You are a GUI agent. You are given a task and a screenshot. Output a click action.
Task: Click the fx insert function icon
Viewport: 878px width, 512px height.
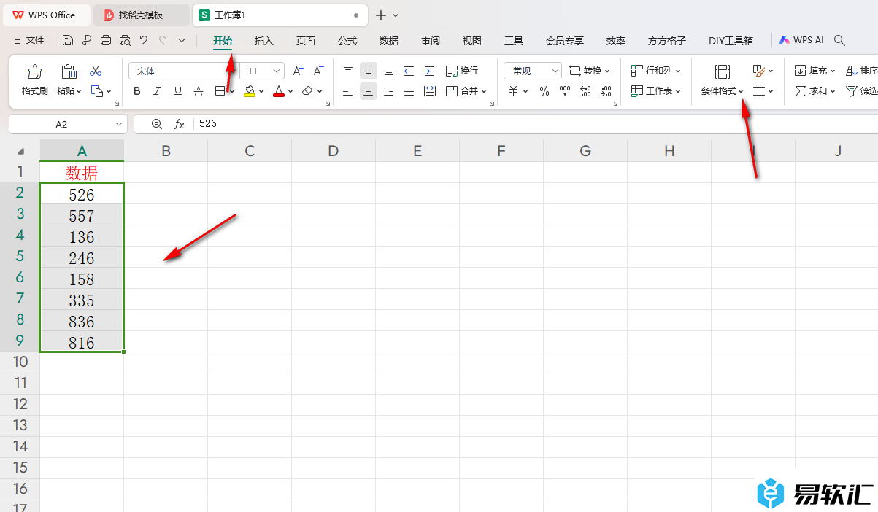[179, 124]
